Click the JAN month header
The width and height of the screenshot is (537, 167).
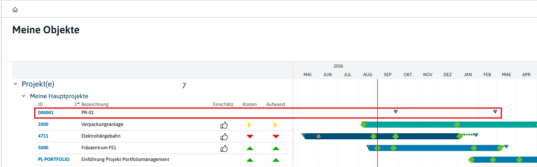click(468, 75)
